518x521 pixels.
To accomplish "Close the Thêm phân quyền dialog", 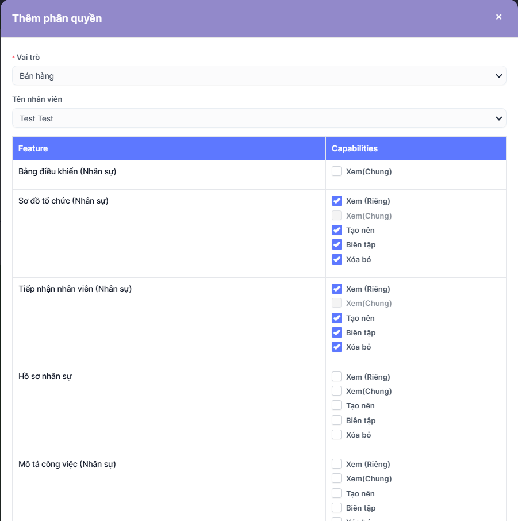I will 498,17.
